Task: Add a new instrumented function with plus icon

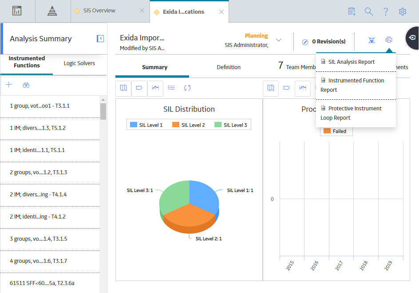Action: (x=9, y=85)
